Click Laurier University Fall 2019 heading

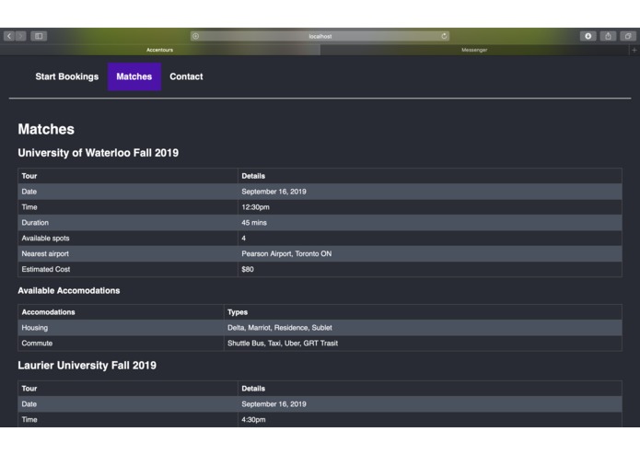point(87,366)
